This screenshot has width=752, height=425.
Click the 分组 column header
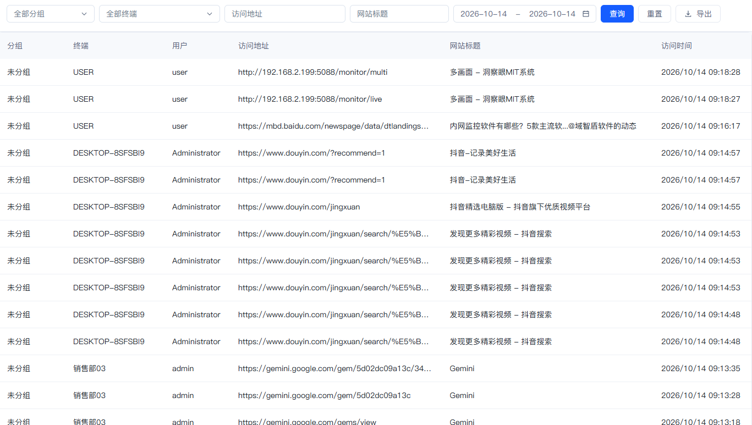15,46
